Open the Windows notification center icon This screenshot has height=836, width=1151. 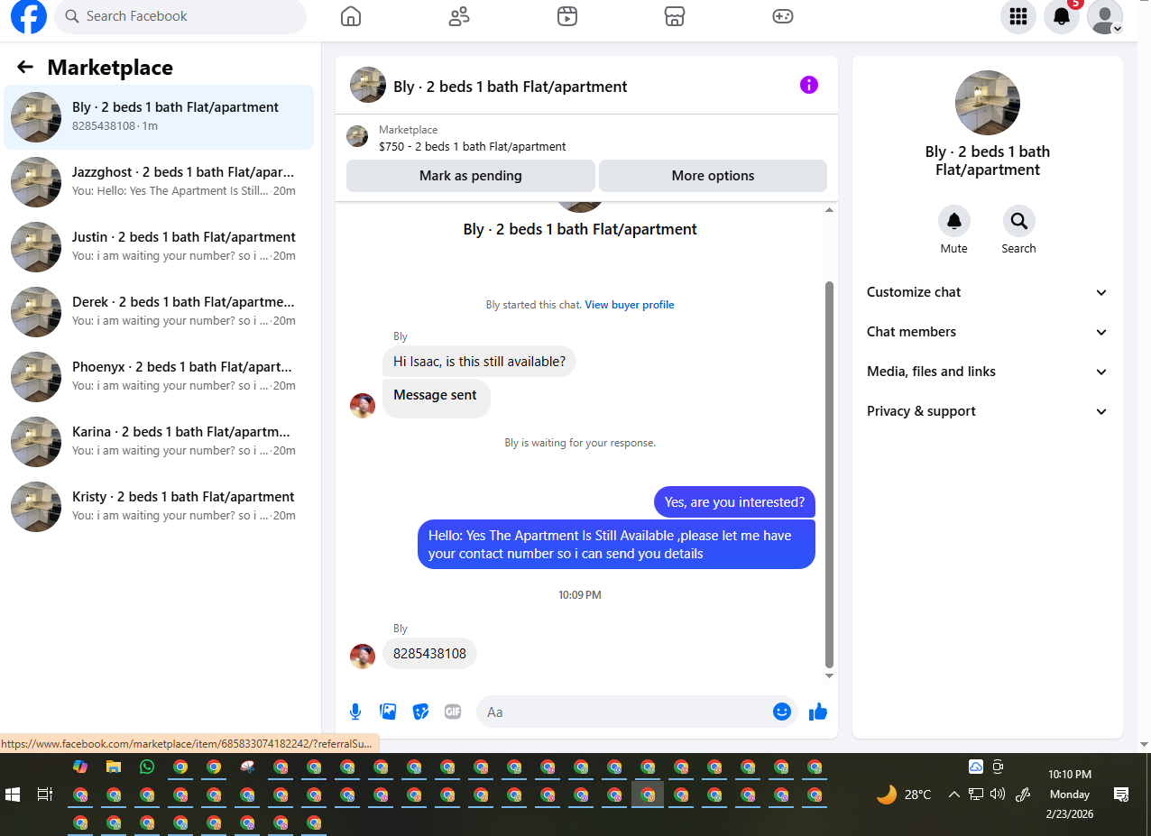[1121, 795]
